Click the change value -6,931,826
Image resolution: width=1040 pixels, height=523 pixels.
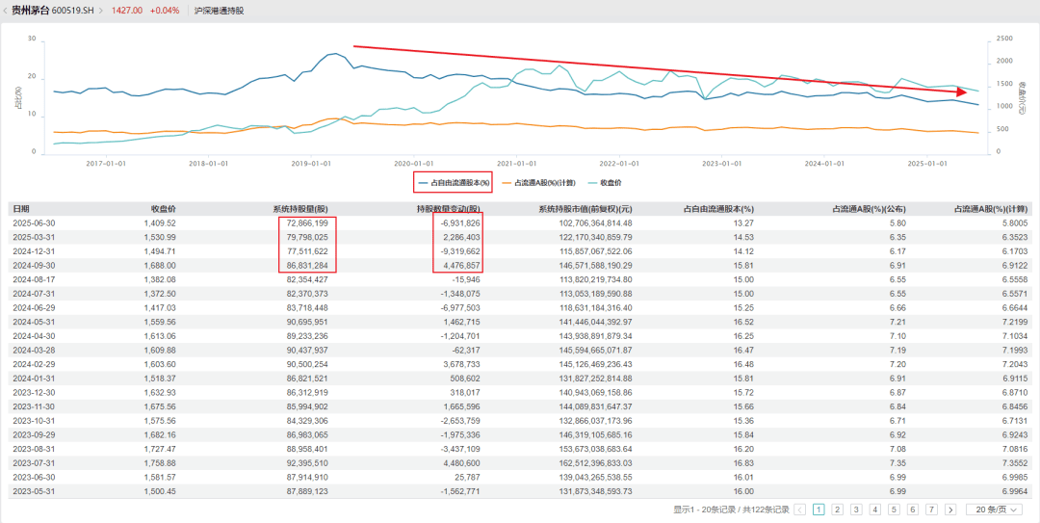click(x=459, y=223)
